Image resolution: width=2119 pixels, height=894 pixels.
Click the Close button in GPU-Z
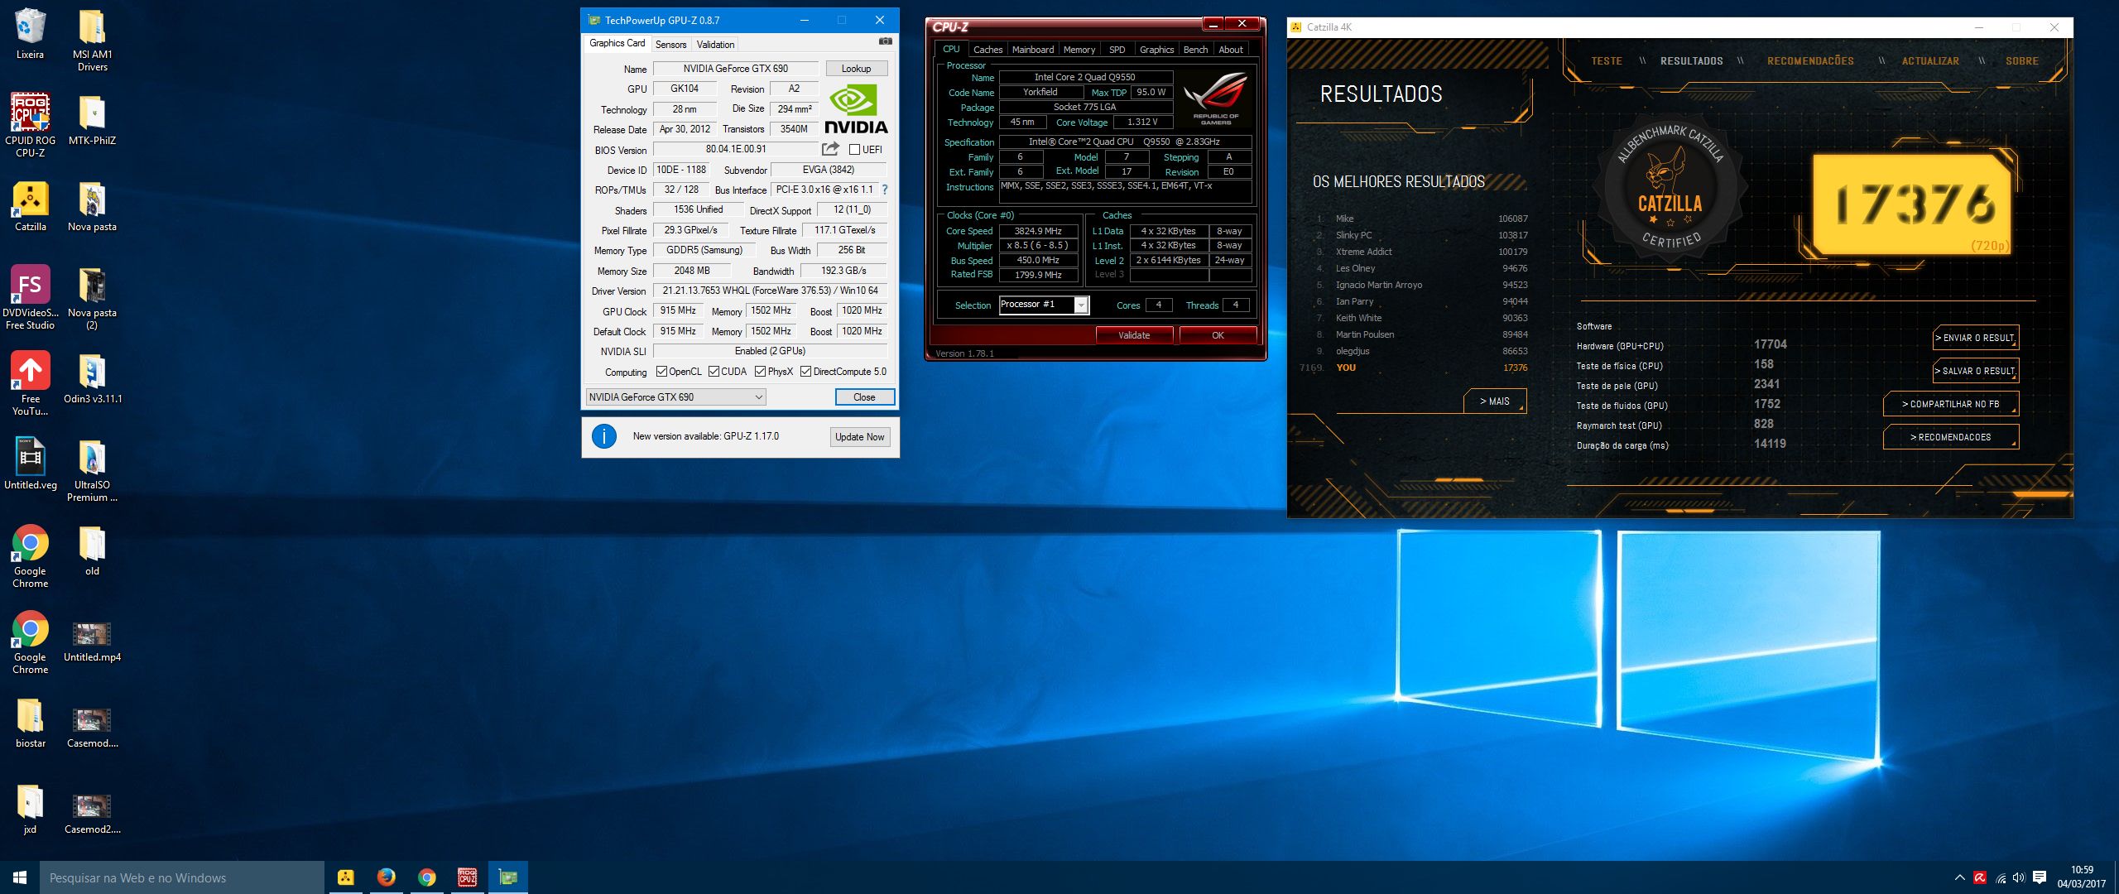click(x=864, y=397)
